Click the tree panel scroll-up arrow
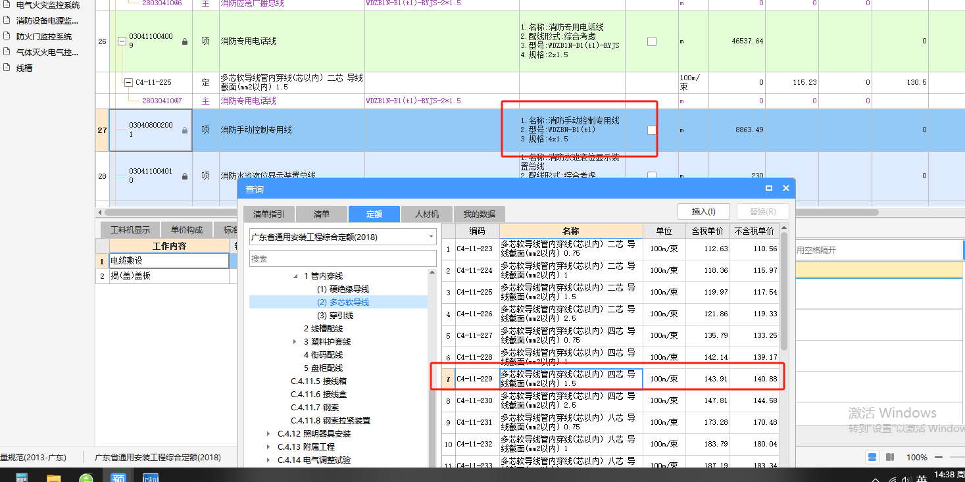The height and width of the screenshot is (482, 965). pos(432,272)
